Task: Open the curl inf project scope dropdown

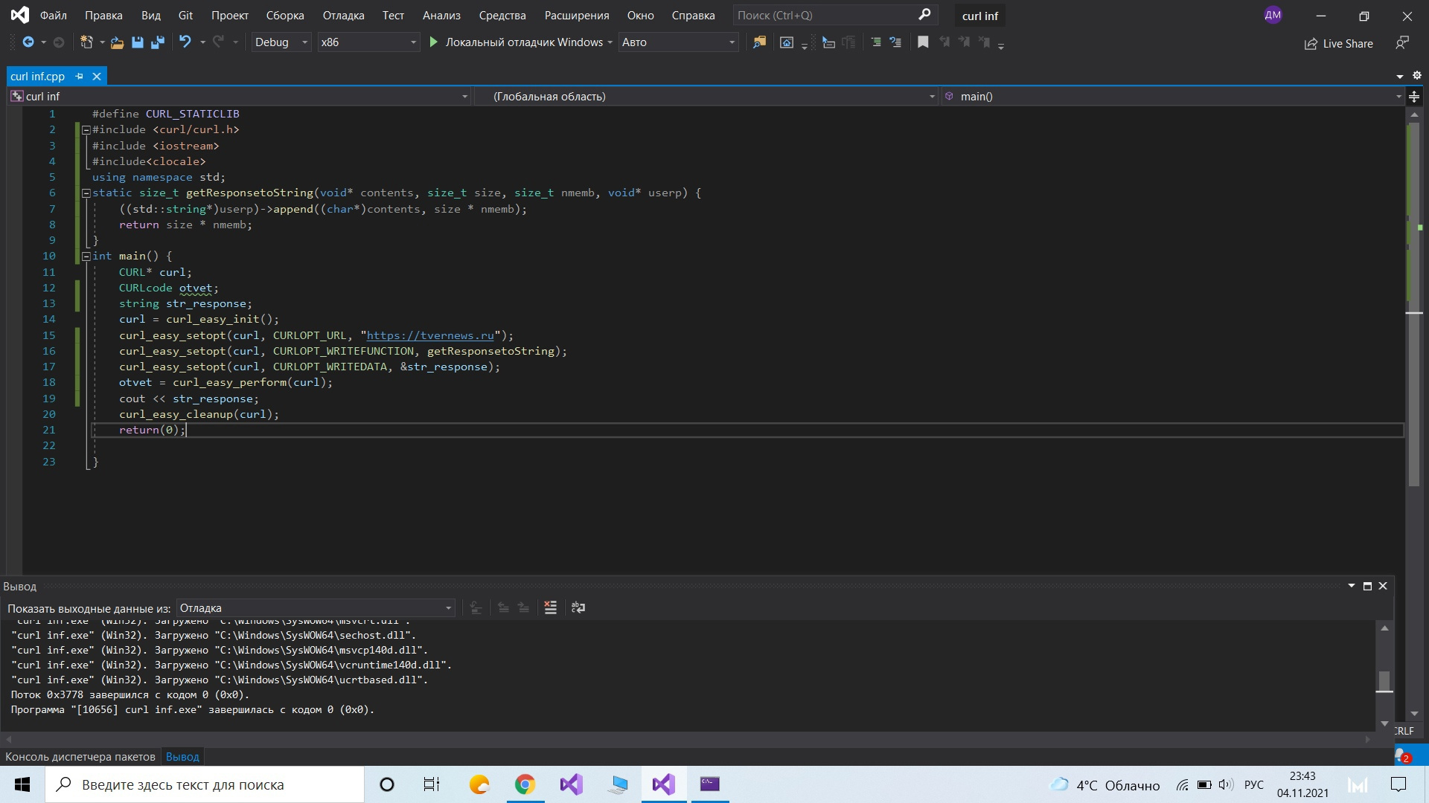Action: tap(239, 97)
